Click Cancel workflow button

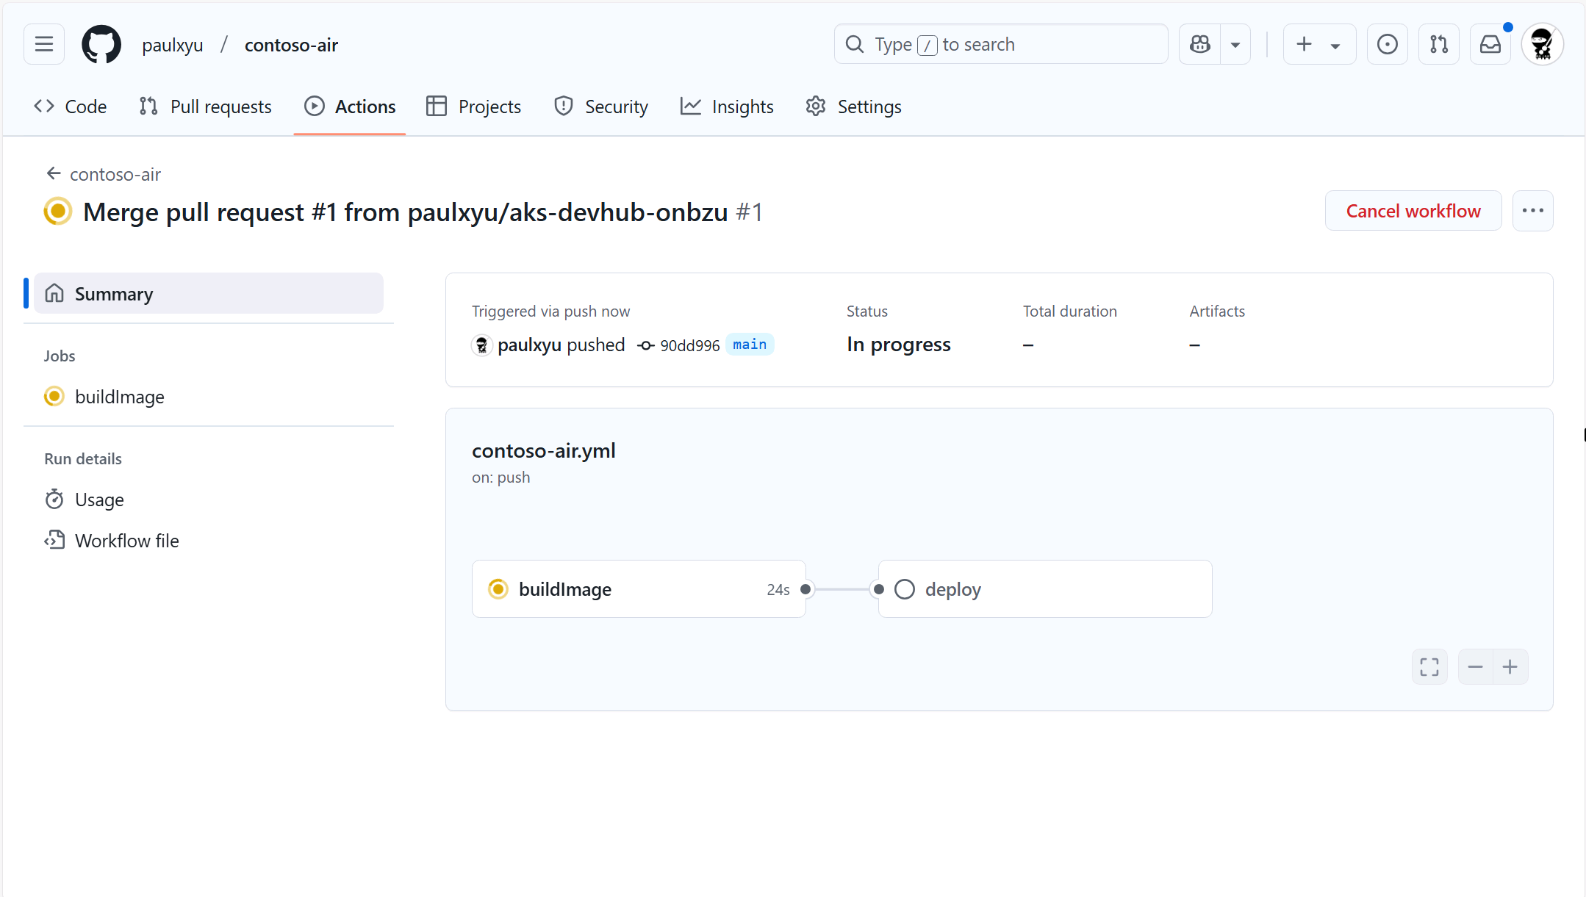tap(1413, 211)
